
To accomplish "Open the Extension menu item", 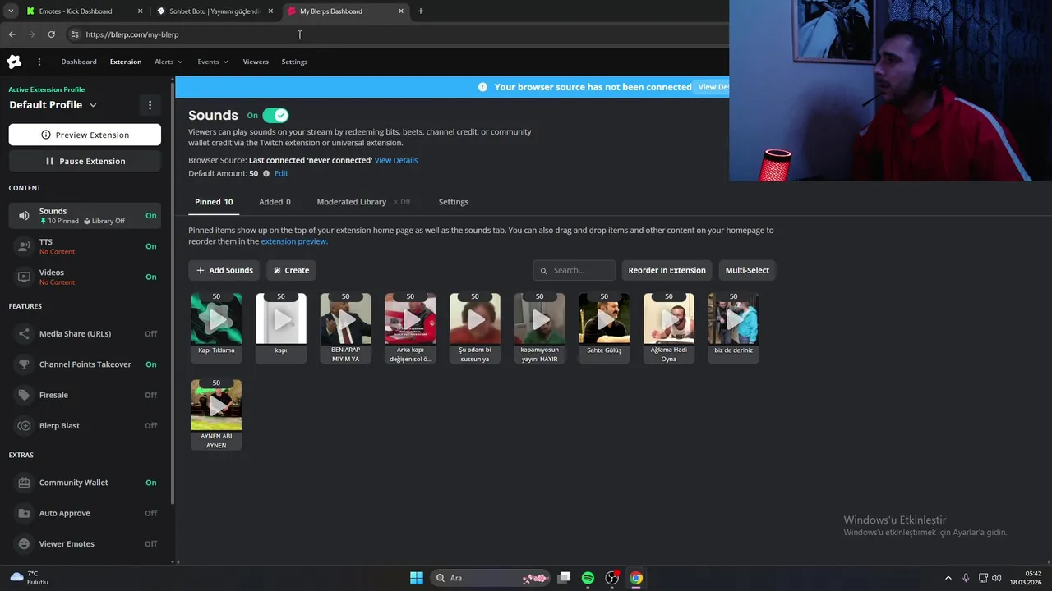I will coord(126,62).
